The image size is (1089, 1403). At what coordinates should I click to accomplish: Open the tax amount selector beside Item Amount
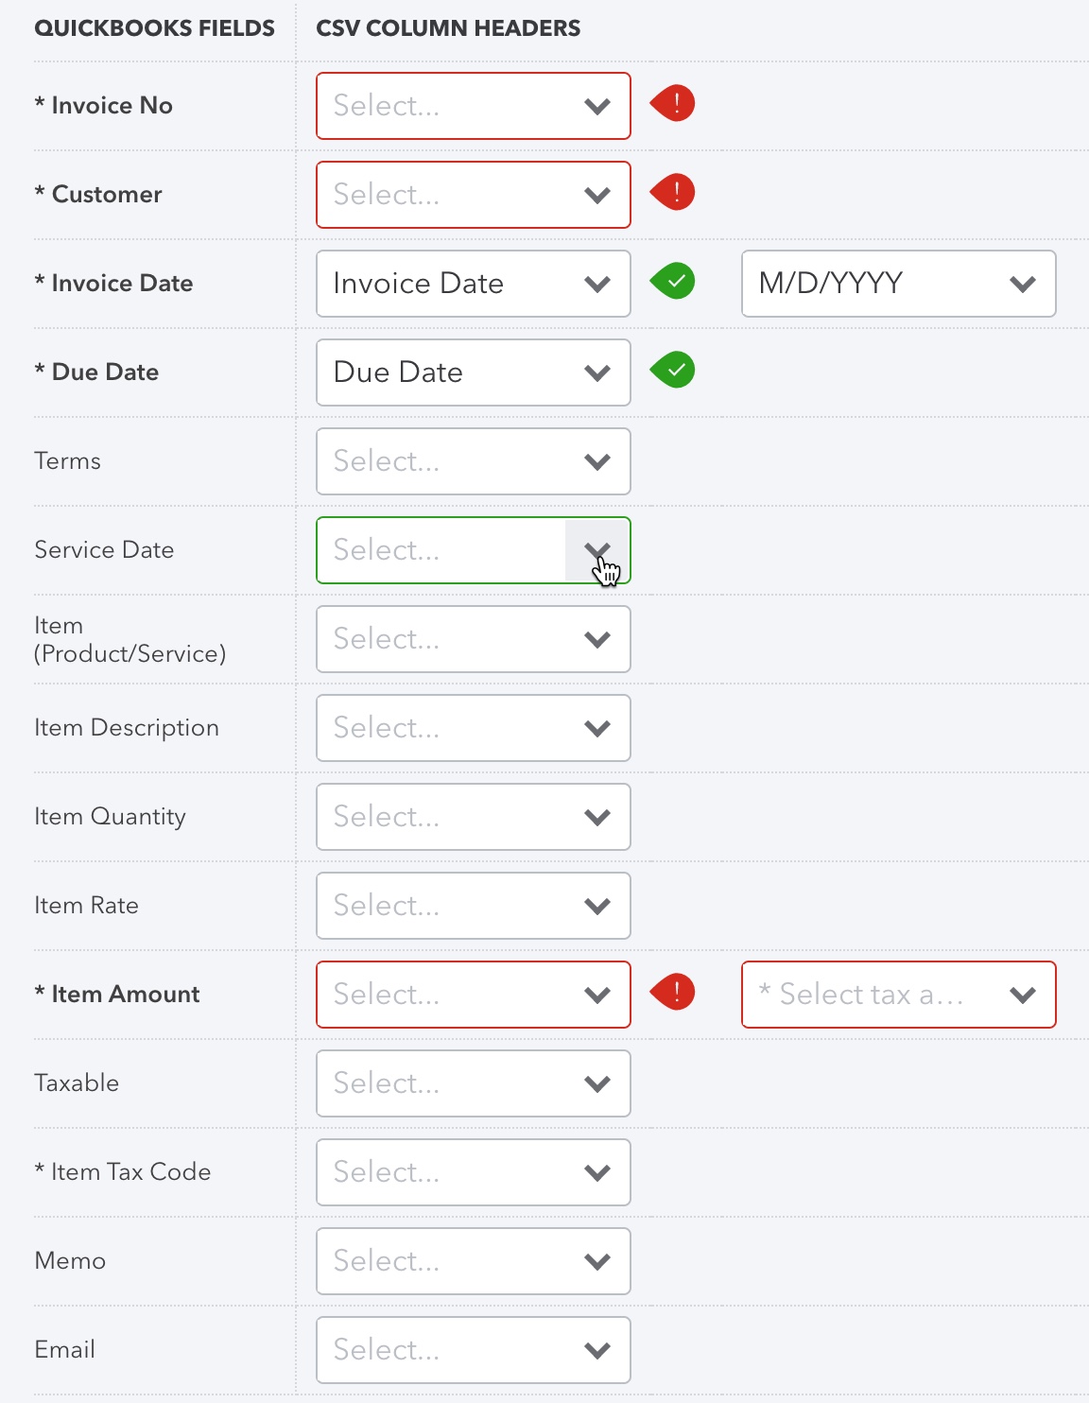pos(897,994)
